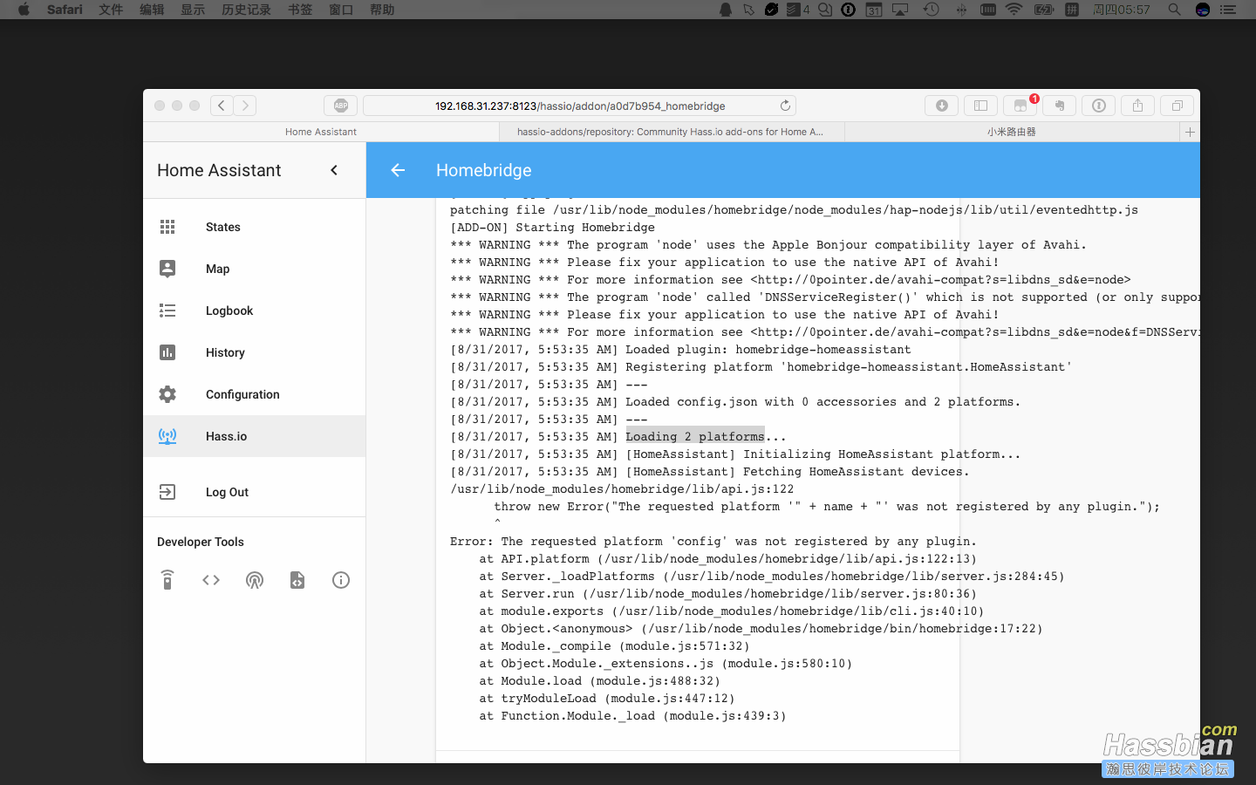This screenshot has width=1256, height=785.
Task: Go back using the Homebridge header arrow
Action: (x=398, y=170)
